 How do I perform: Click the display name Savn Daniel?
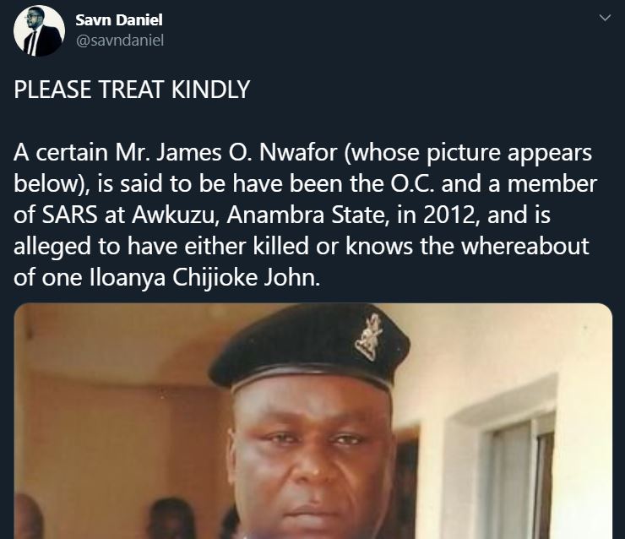pyautogui.click(x=119, y=20)
